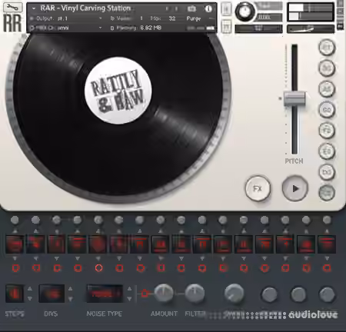Decrease DIVS with the down arrow
346x332 pixels.
tap(70, 298)
